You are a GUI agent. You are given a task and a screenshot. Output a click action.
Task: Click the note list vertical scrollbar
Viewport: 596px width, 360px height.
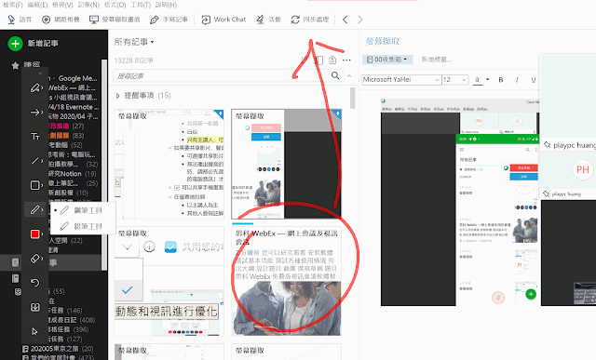[353, 98]
